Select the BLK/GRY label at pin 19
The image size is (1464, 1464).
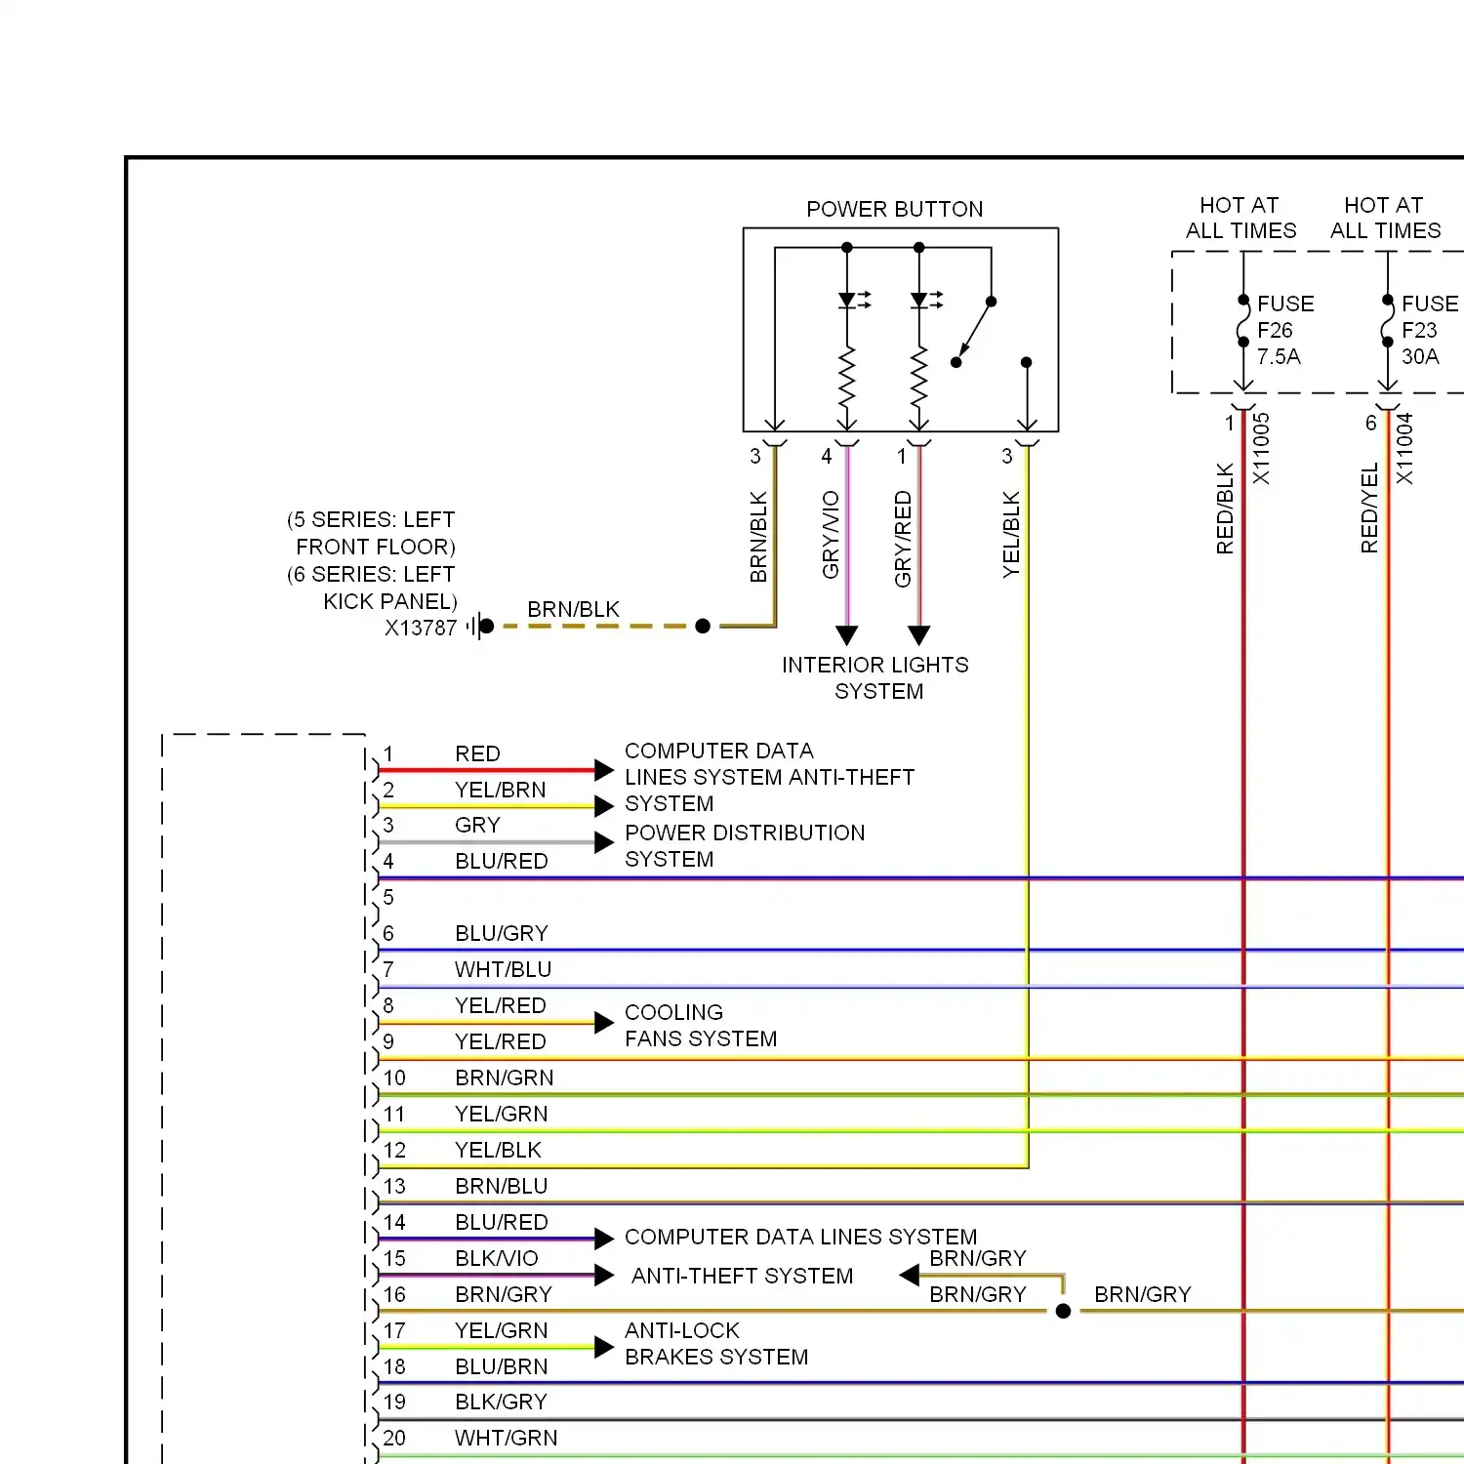pos(501,1402)
